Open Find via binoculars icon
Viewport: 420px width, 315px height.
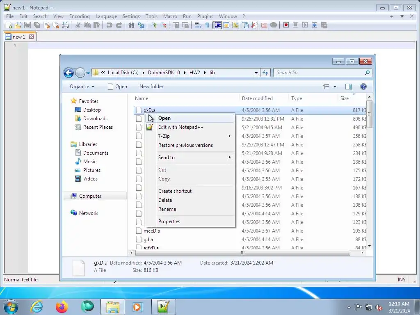coord(131,25)
